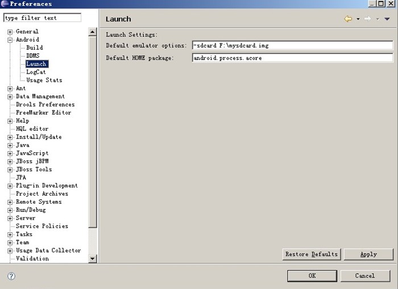398x289 pixels.
Task: Select Validation in the tree
Action: (x=32, y=258)
